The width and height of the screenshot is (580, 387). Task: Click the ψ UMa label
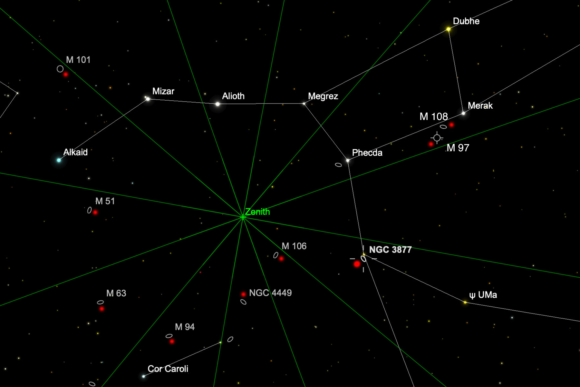point(483,295)
